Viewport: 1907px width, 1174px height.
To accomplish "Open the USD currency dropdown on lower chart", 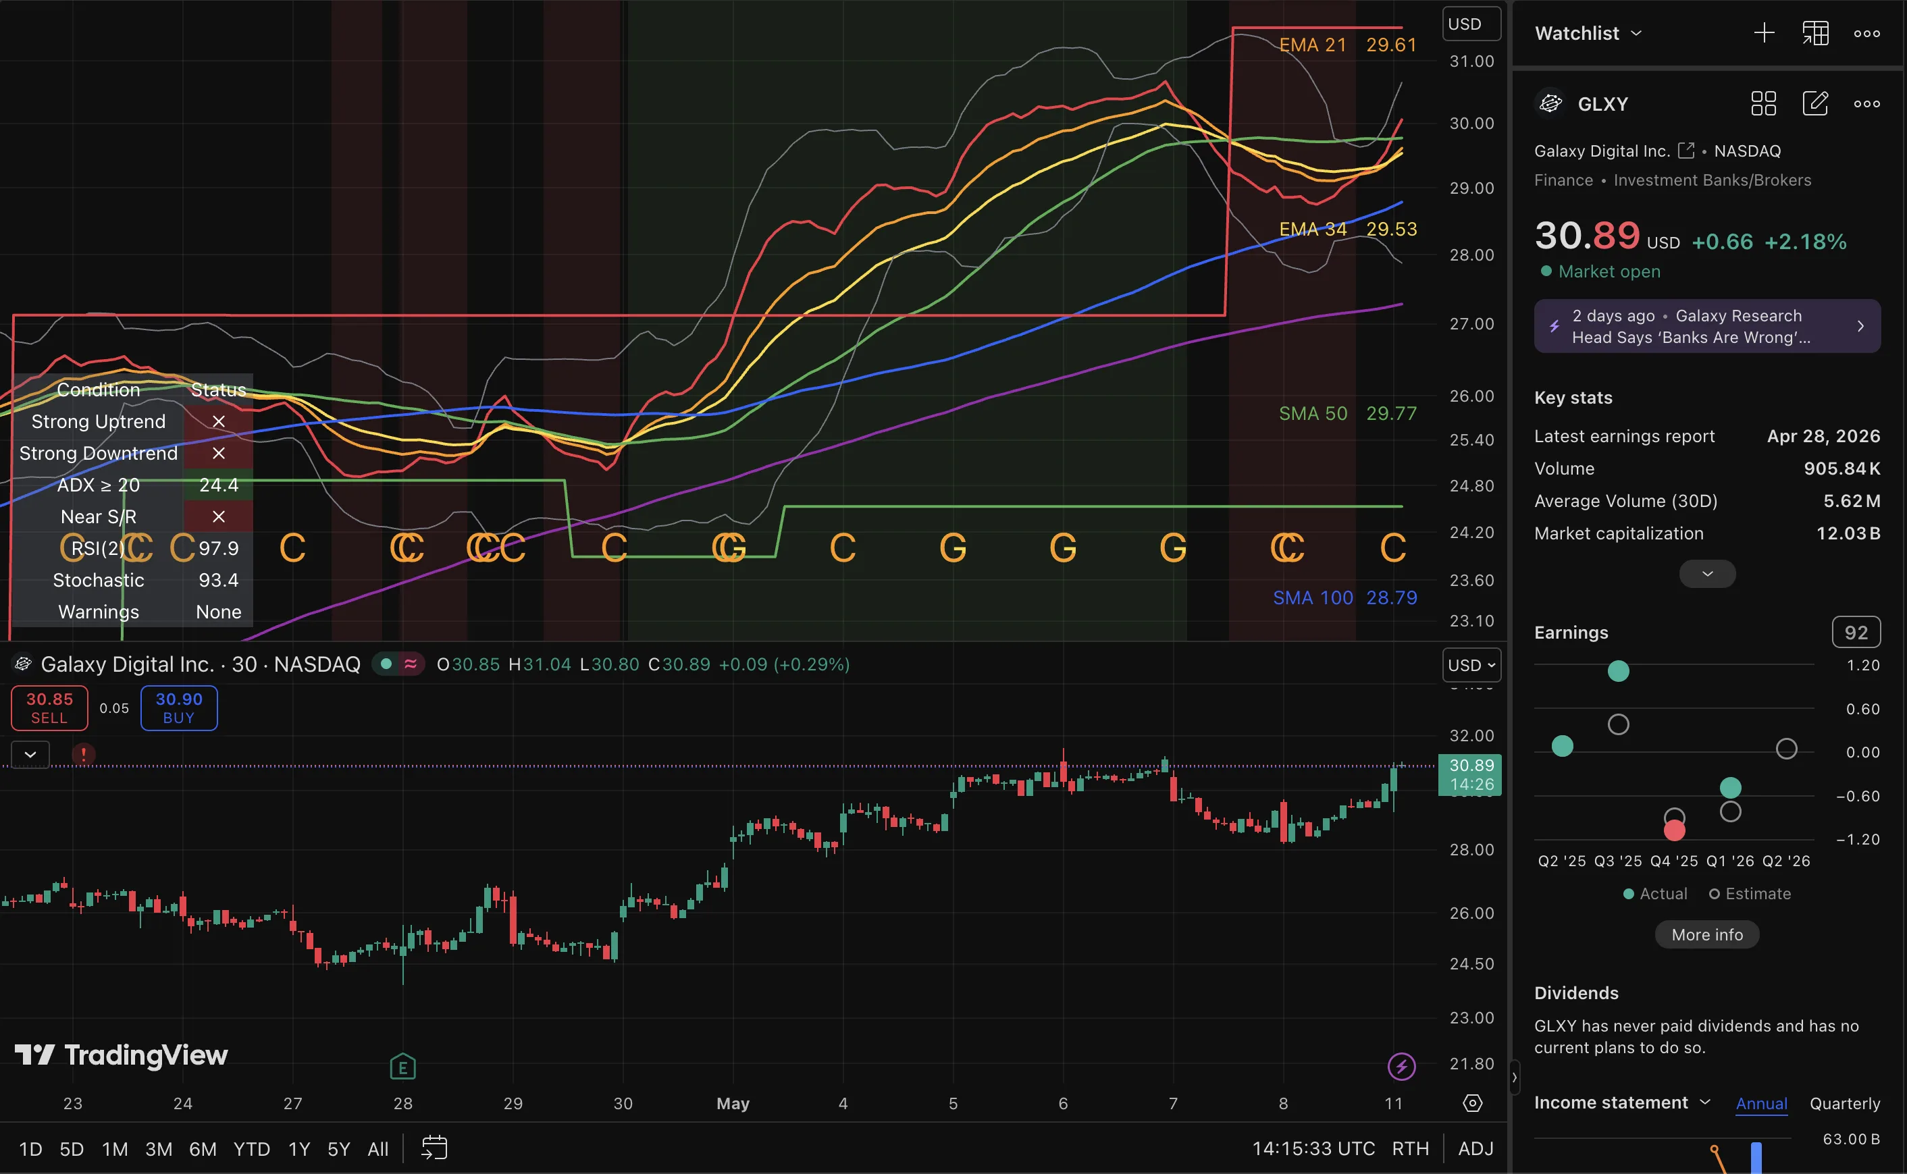I will tap(1471, 665).
